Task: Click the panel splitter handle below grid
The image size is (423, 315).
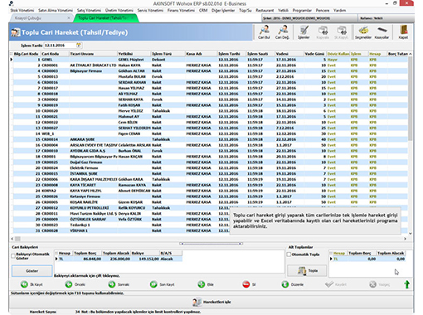Action: point(211,244)
